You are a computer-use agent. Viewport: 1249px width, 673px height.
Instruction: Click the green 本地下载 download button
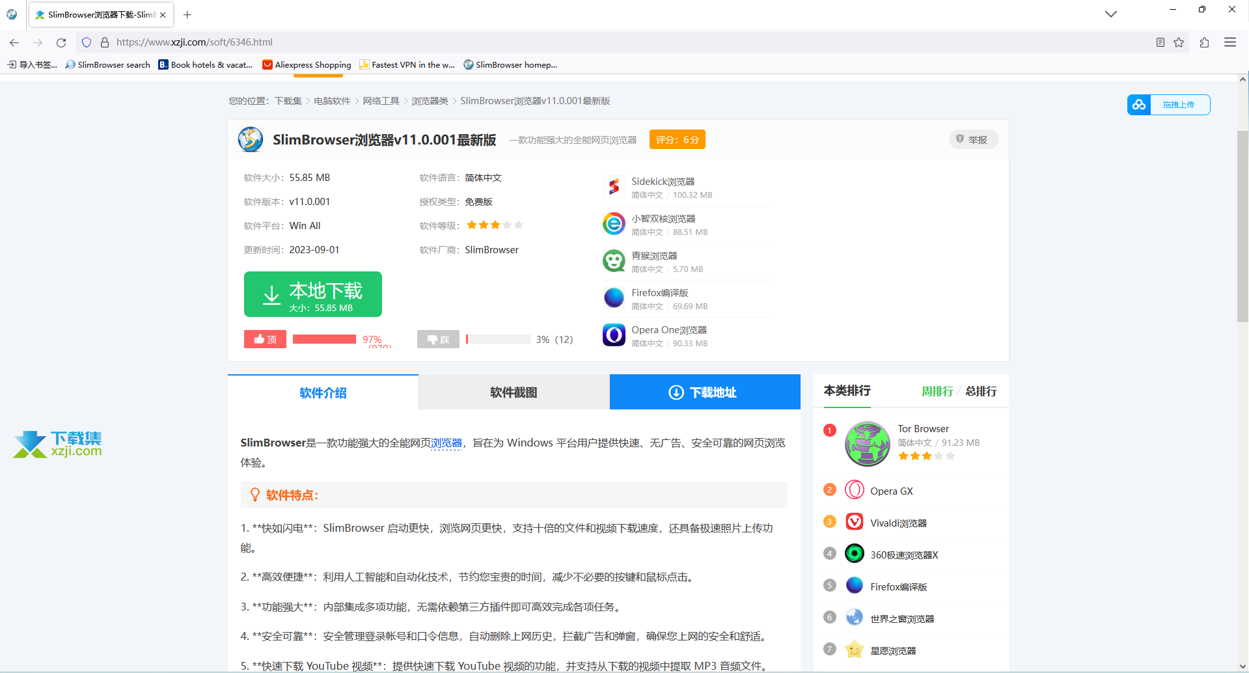[x=313, y=294]
